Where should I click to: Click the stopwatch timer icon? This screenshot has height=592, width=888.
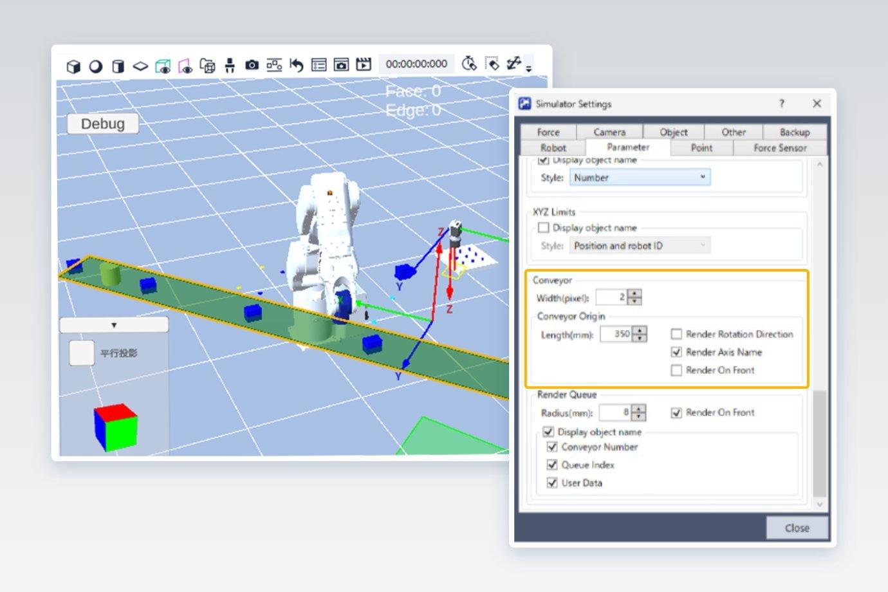(470, 63)
